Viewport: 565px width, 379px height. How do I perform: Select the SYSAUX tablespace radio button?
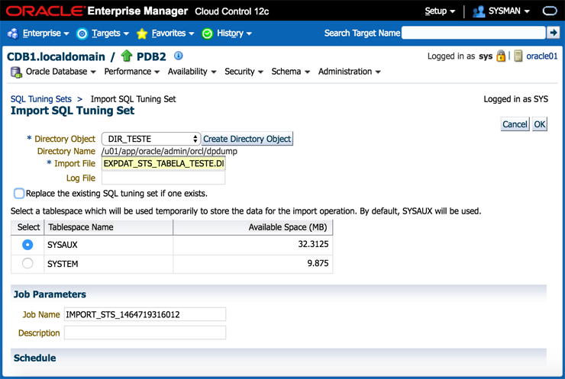tap(27, 245)
